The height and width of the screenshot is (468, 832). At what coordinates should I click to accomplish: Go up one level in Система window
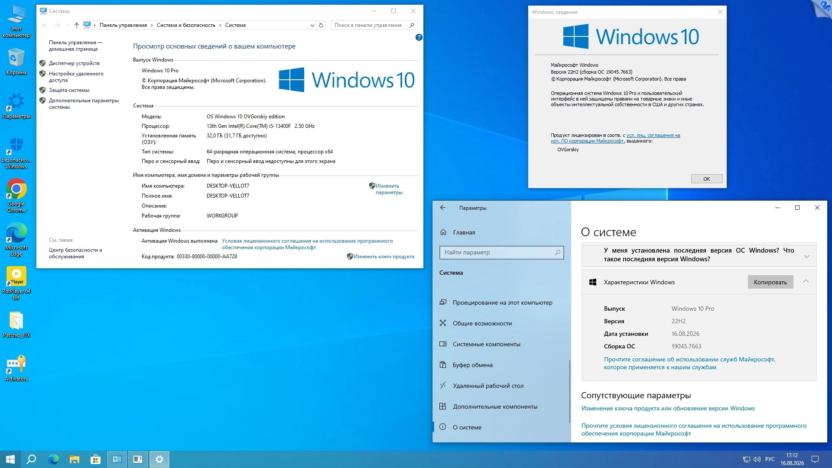coord(77,25)
